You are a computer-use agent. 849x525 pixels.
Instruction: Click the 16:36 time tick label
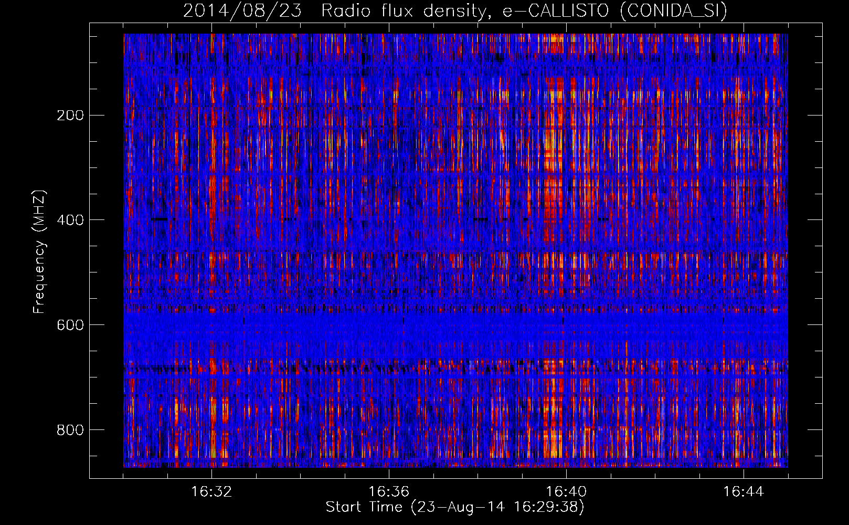click(x=389, y=492)
